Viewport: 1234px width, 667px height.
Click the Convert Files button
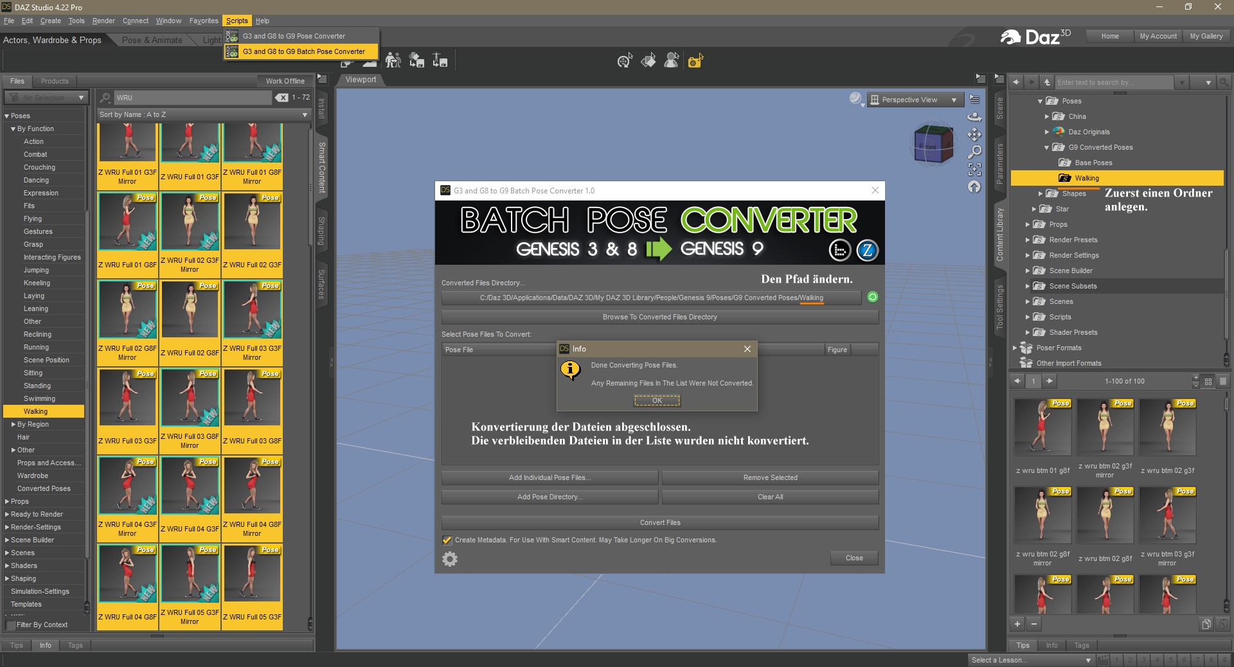point(660,522)
